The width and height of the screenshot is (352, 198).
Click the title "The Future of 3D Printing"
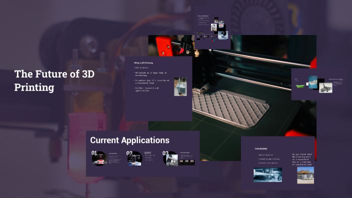click(54, 80)
